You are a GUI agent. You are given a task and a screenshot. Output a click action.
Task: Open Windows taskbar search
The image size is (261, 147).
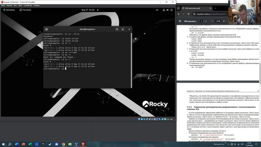pos(10,144)
